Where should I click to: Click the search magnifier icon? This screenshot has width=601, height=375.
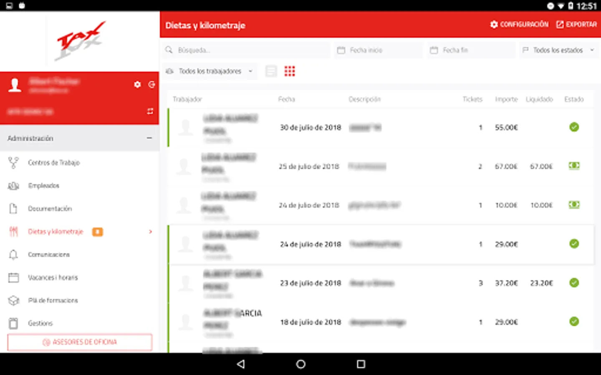[x=169, y=50]
